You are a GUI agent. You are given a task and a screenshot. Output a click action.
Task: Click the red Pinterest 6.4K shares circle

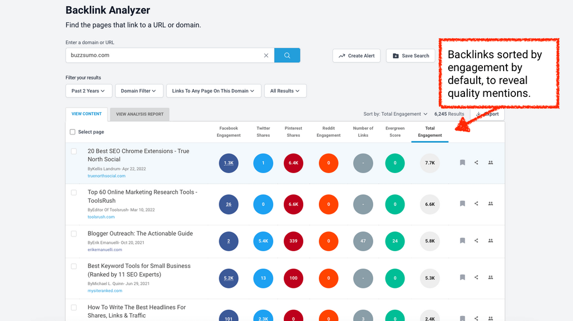[x=293, y=163]
